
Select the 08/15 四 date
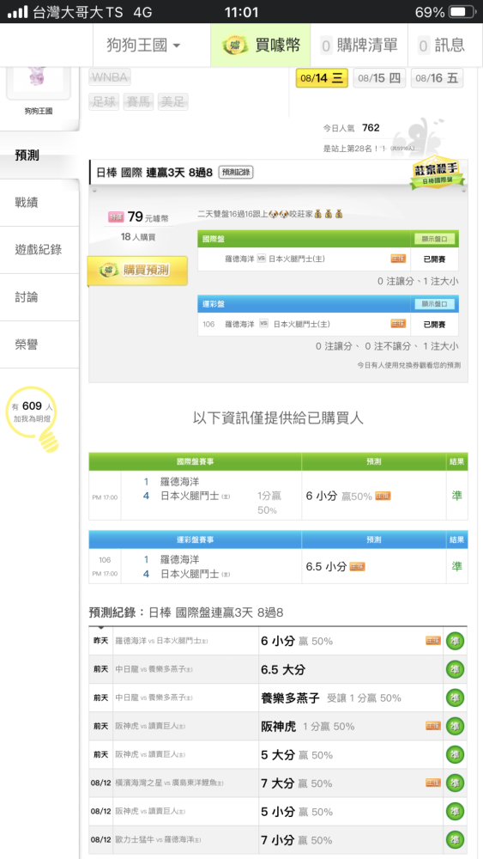tap(379, 78)
